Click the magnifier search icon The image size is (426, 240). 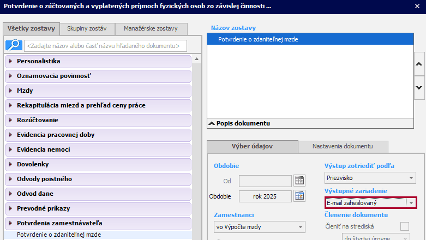pos(13,45)
